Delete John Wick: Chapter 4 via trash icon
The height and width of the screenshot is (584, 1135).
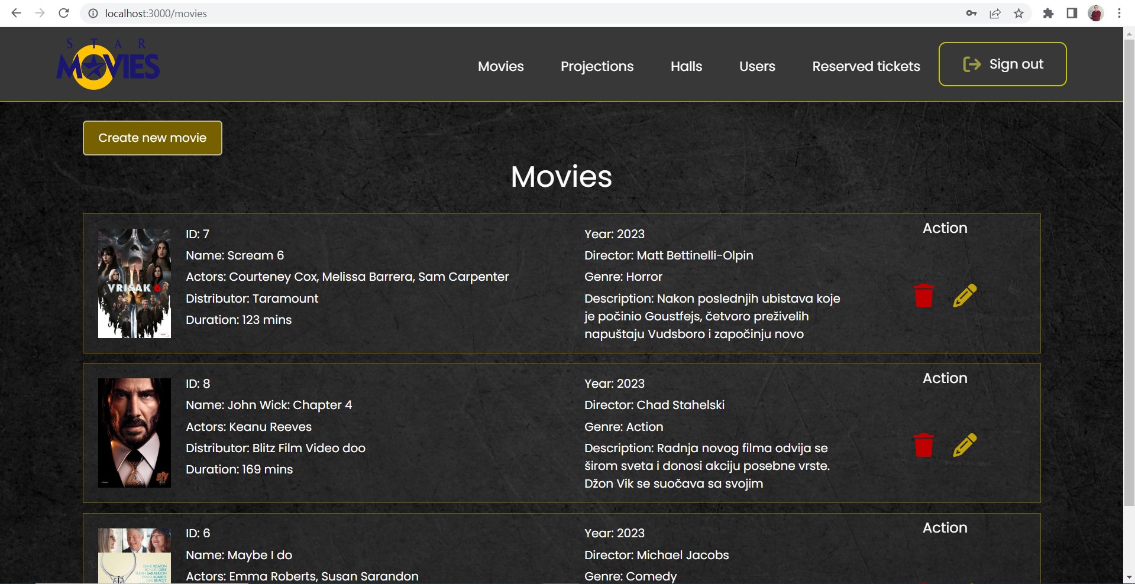924,446
